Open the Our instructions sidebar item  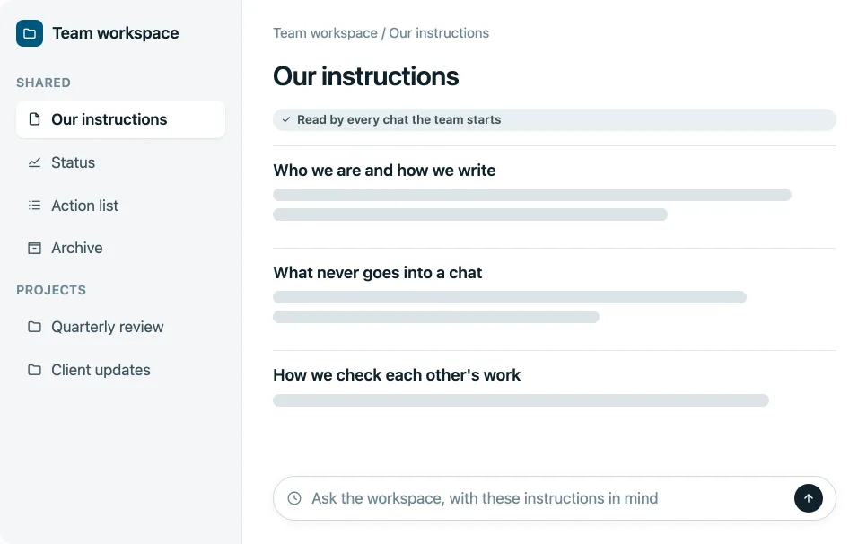[x=120, y=119]
